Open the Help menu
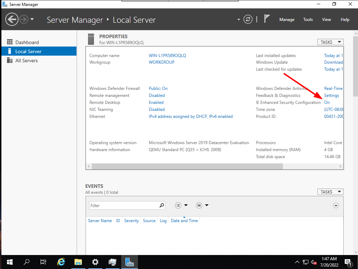Image resolution: width=358 pixels, height=269 pixels. tap(345, 20)
